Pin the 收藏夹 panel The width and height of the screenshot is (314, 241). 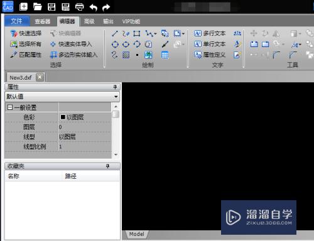click(x=107, y=166)
